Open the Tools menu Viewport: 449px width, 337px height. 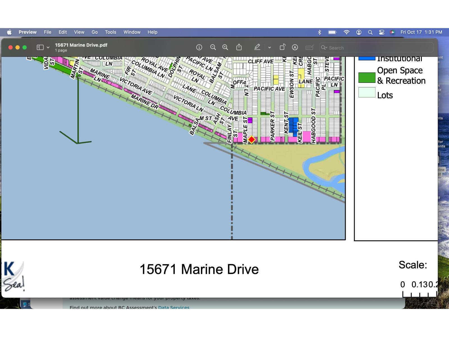click(110, 32)
